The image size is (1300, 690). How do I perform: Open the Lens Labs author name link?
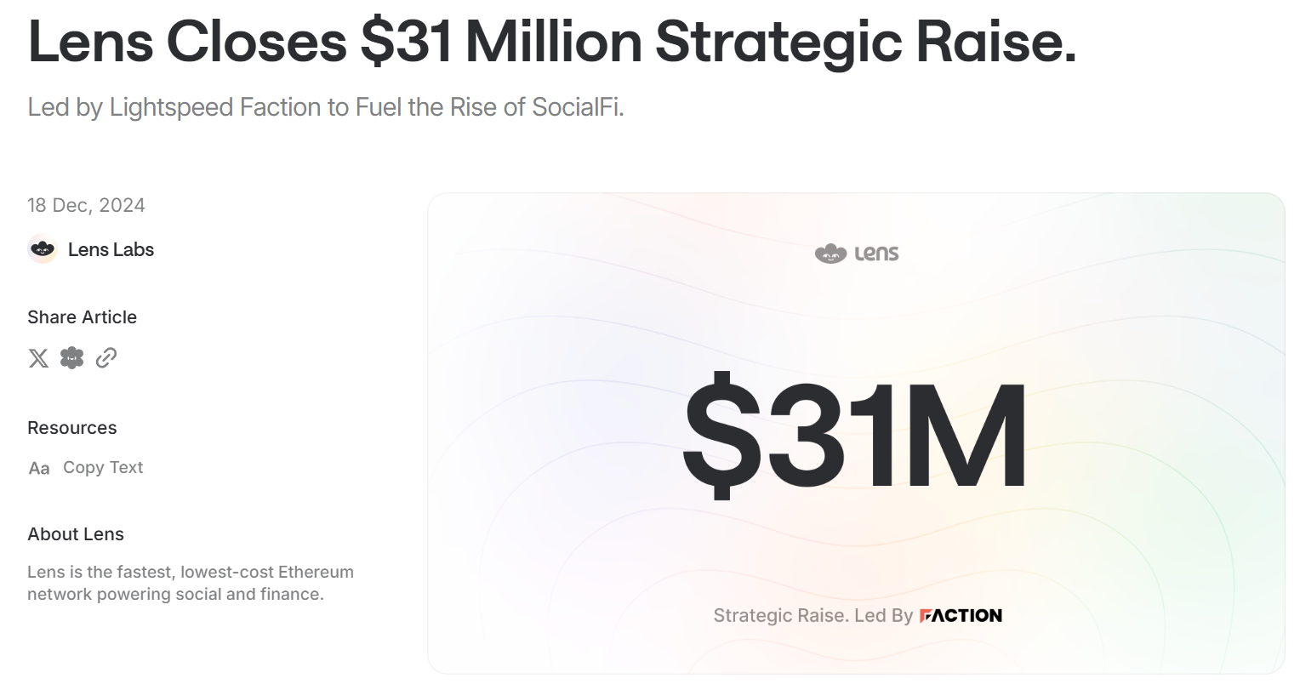(x=111, y=249)
